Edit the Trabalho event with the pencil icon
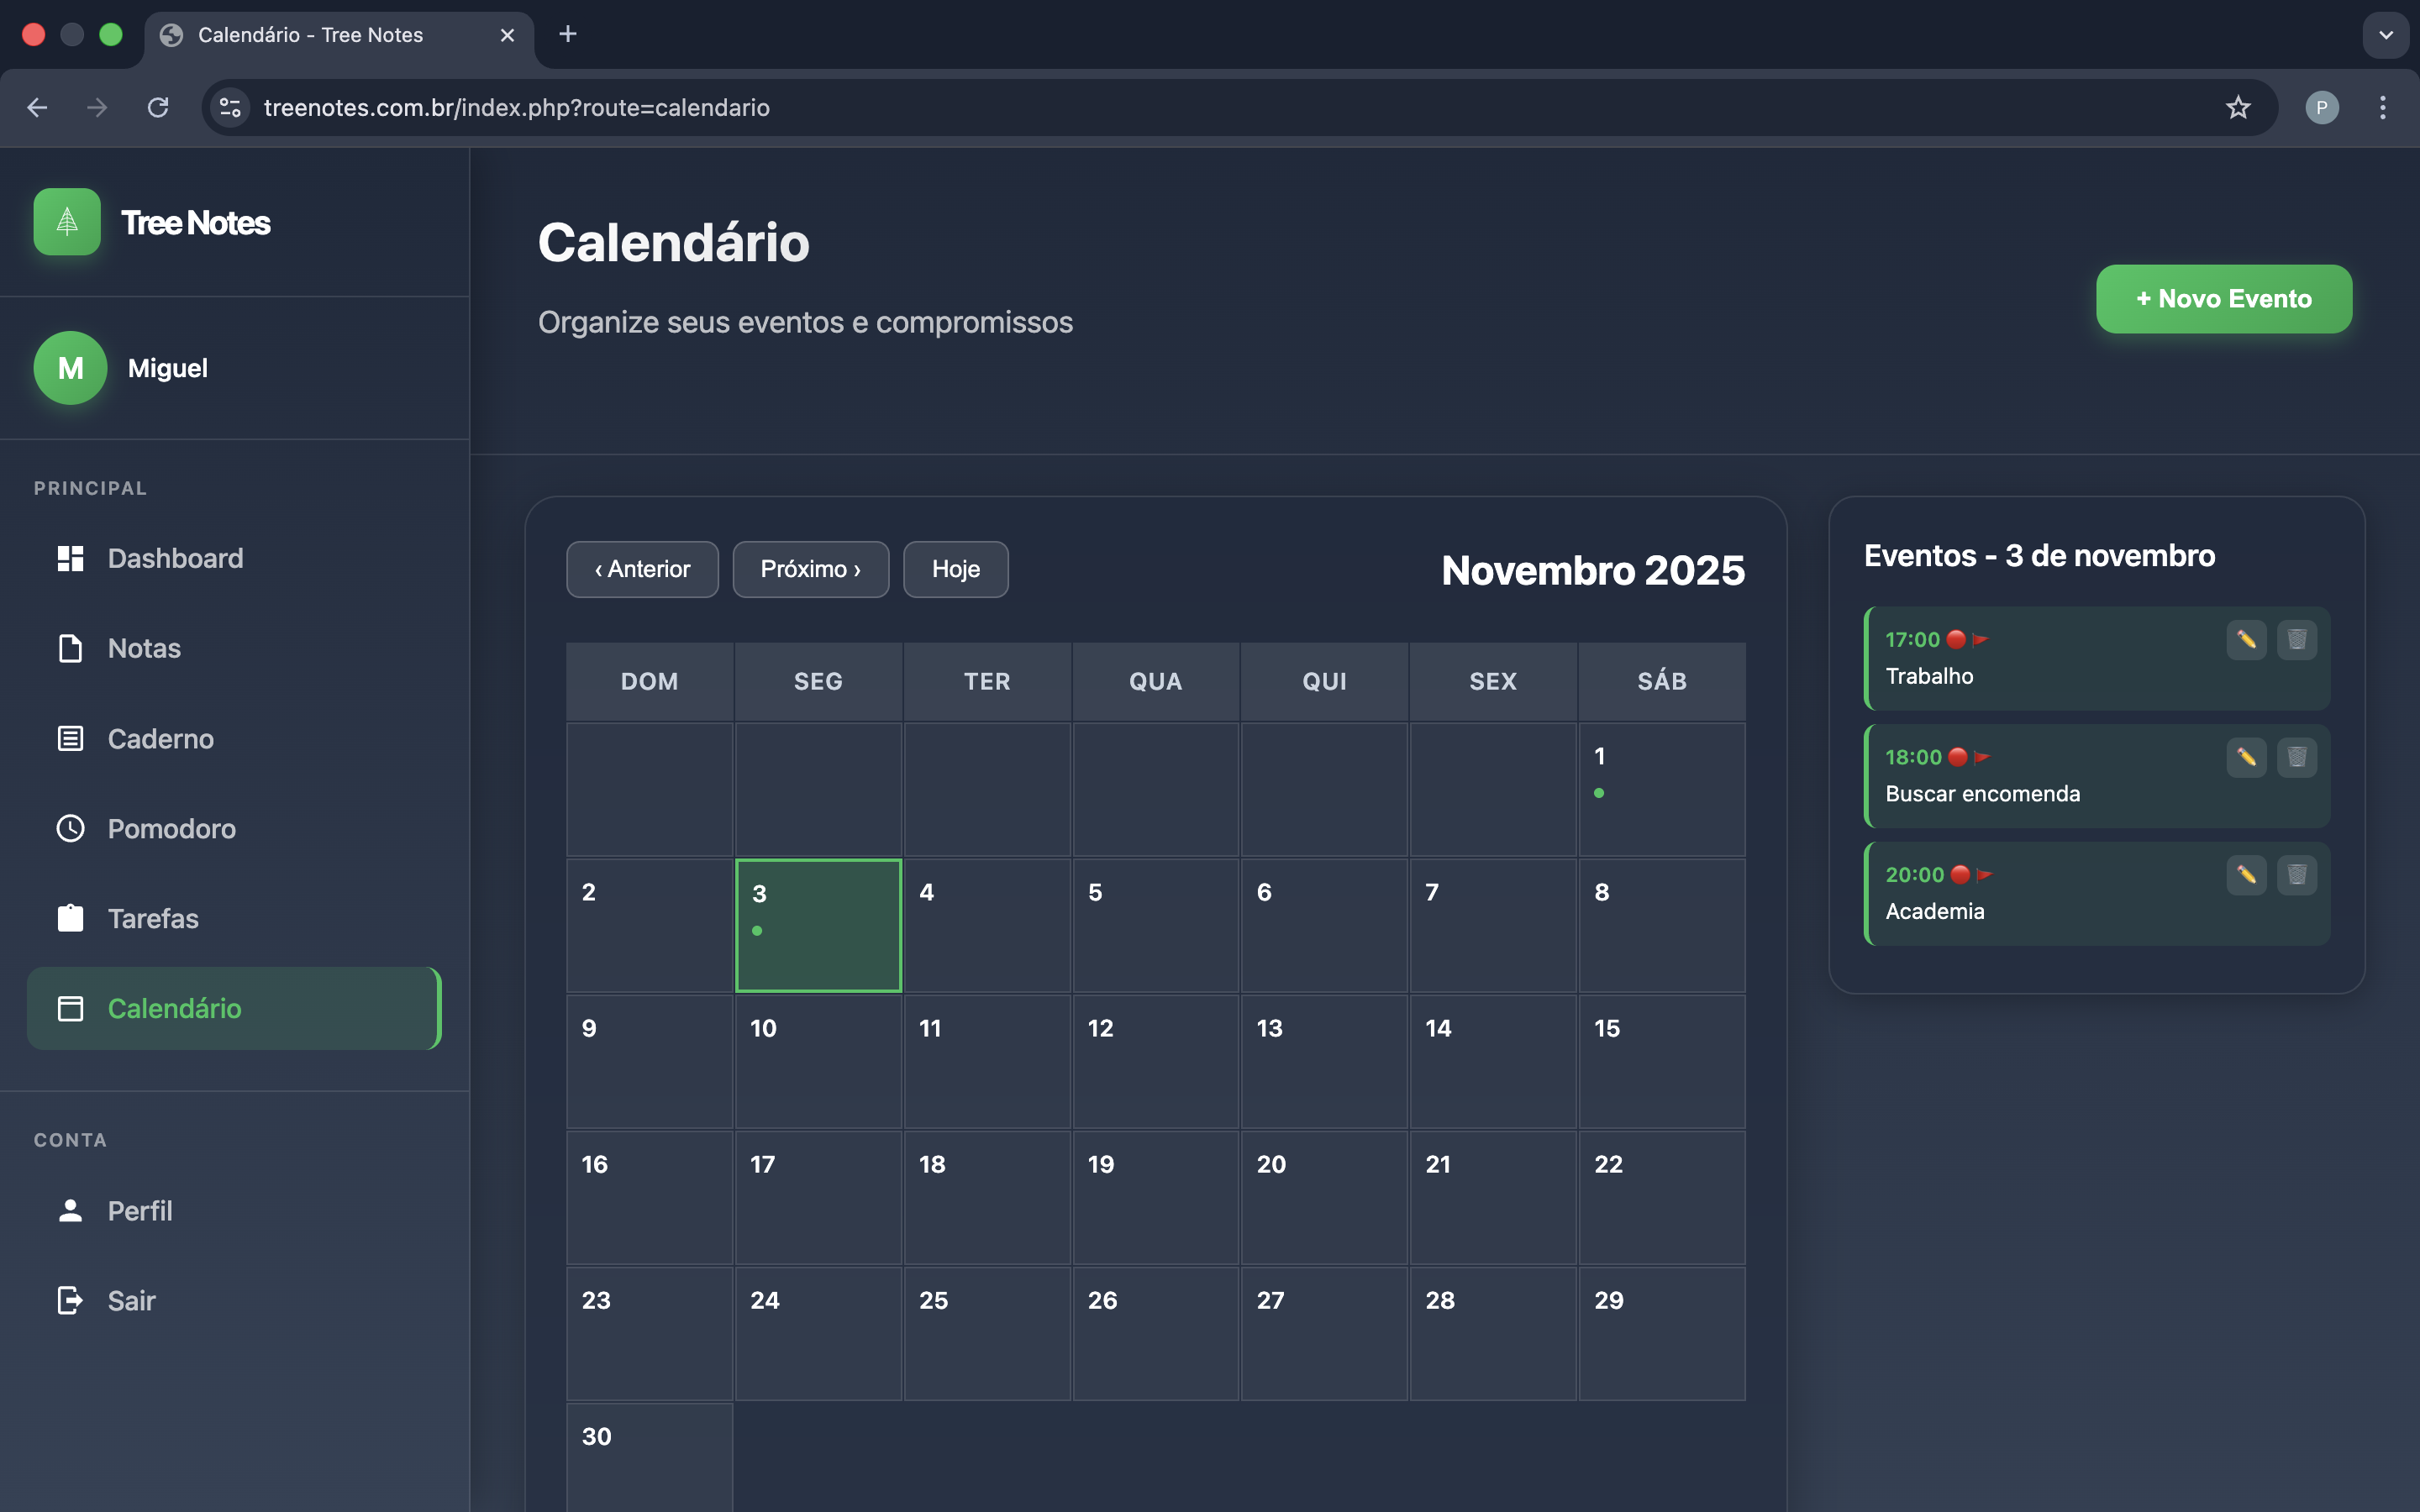This screenshot has height=1512, width=2420. [2246, 640]
